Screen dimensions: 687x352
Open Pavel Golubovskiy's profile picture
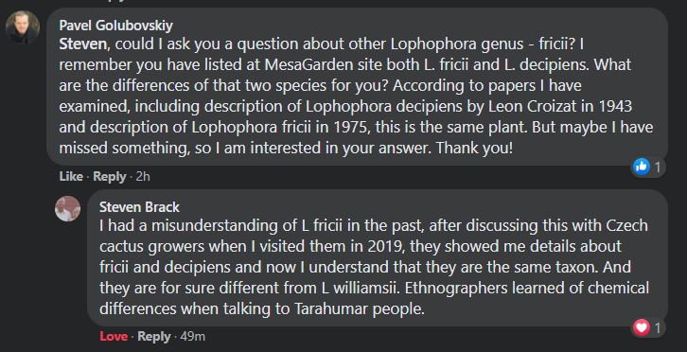pyautogui.click(x=23, y=27)
